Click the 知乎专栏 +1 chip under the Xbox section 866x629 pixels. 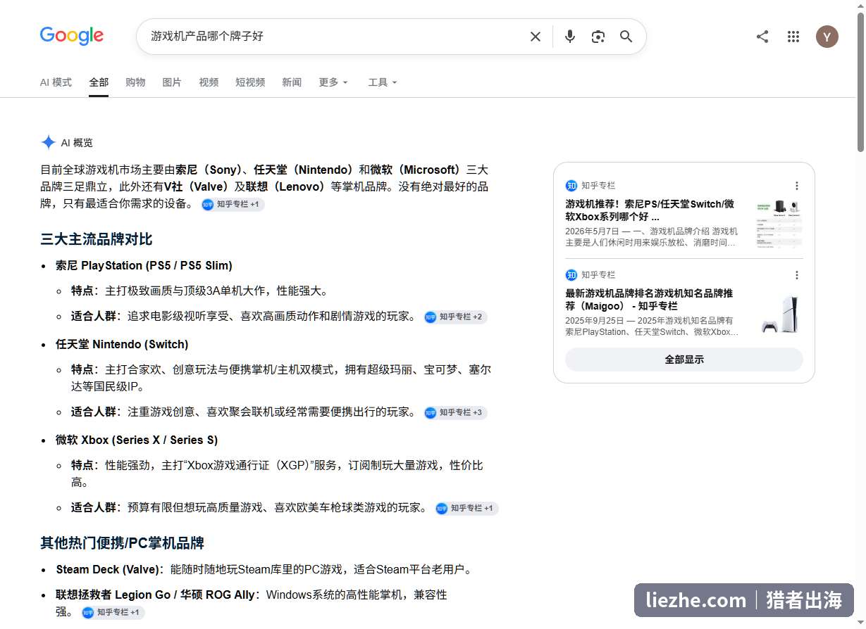click(x=466, y=509)
